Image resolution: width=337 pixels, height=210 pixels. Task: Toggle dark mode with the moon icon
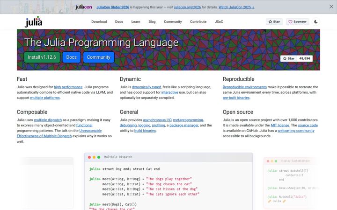click(x=316, y=21)
